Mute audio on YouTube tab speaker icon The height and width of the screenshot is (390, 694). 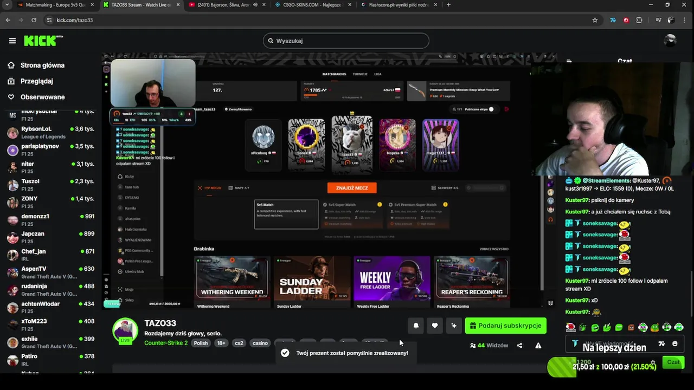(255, 5)
